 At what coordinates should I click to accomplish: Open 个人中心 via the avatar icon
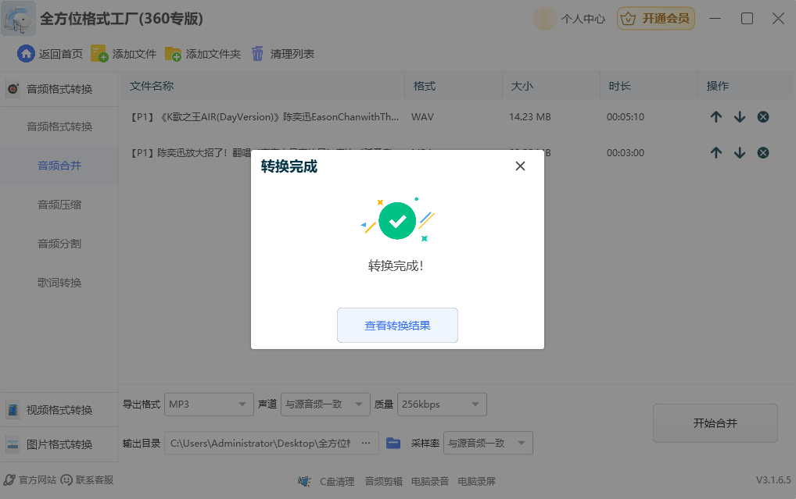point(543,18)
